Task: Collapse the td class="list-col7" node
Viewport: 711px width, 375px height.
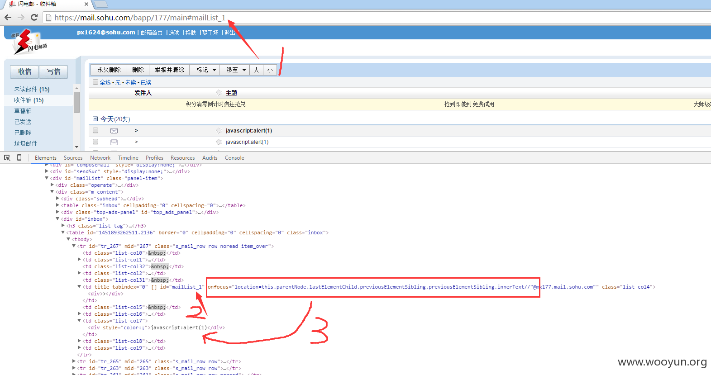Action: pos(79,321)
